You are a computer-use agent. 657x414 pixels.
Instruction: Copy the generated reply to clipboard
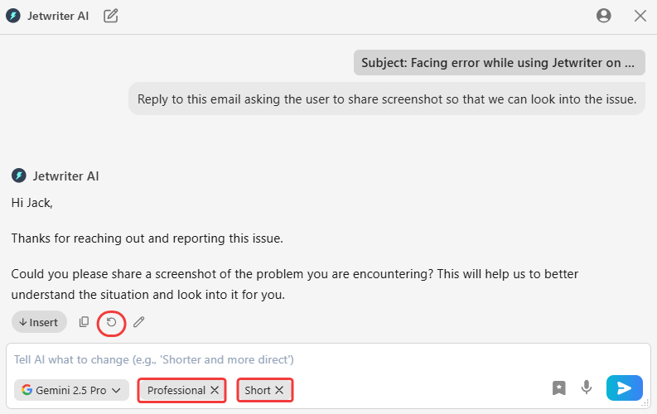pyautogui.click(x=84, y=322)
